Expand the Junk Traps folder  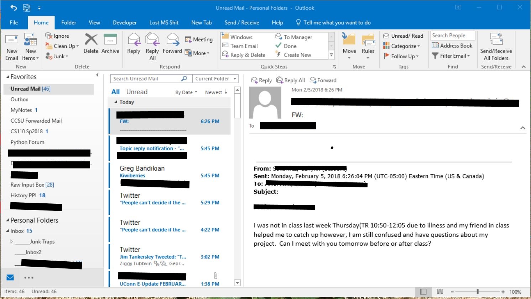pyautogui.click(x=12, y=242)
